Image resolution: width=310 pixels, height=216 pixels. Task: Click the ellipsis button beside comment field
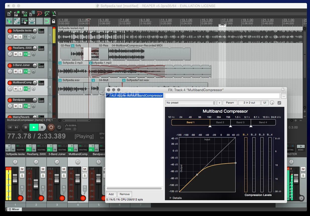[x=284, y=96]
